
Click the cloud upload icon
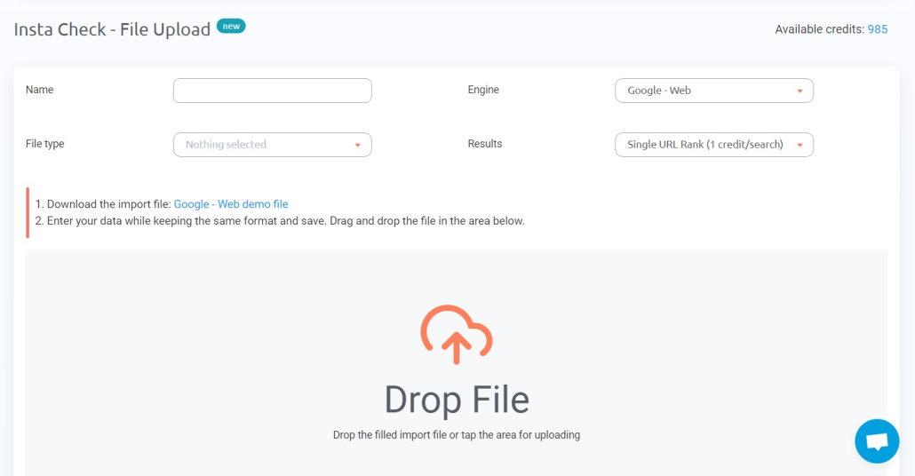click(457, 335)
